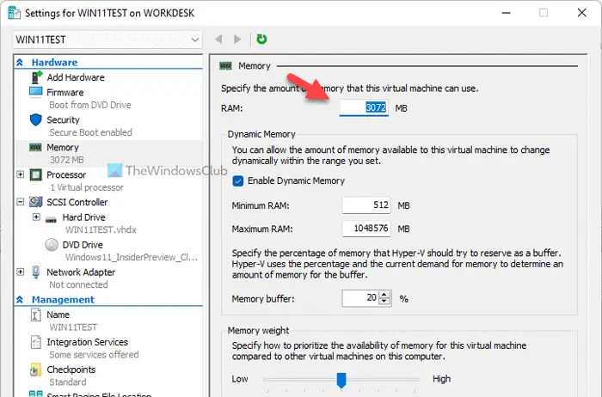Click the RAM value input field
Screen dimensions: 602x397
click(364, 107)
